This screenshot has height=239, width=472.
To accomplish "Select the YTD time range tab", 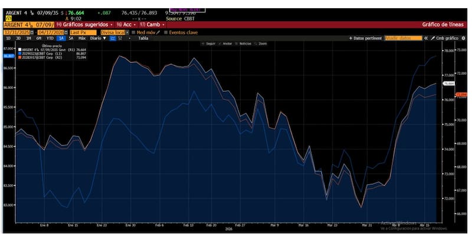I will [x=50, y=38].
